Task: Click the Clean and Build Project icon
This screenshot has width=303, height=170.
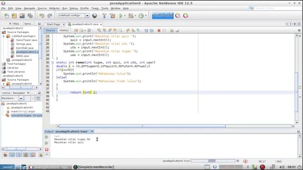Action: tap(113, 16)
